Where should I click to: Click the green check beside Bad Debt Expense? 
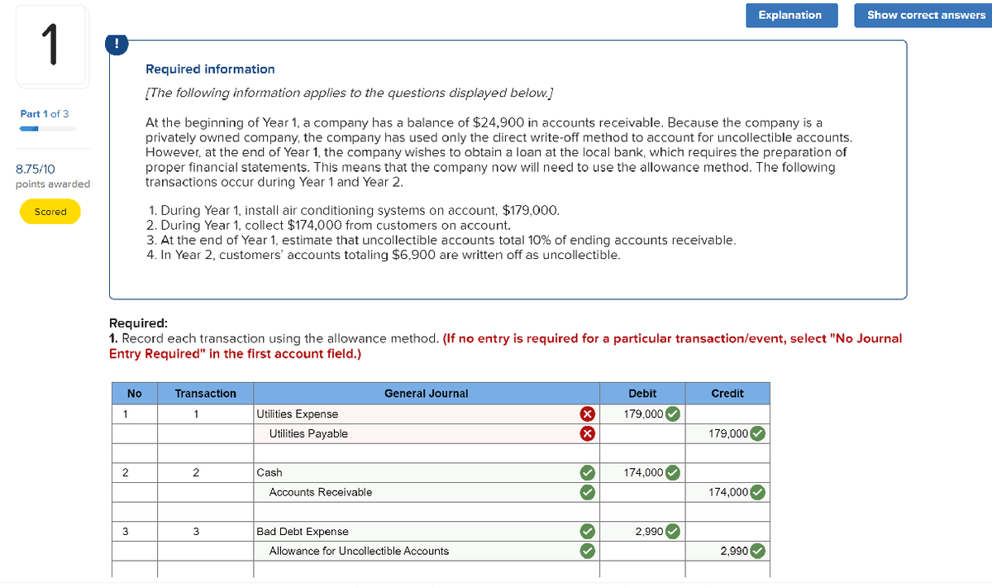point(586,532)
